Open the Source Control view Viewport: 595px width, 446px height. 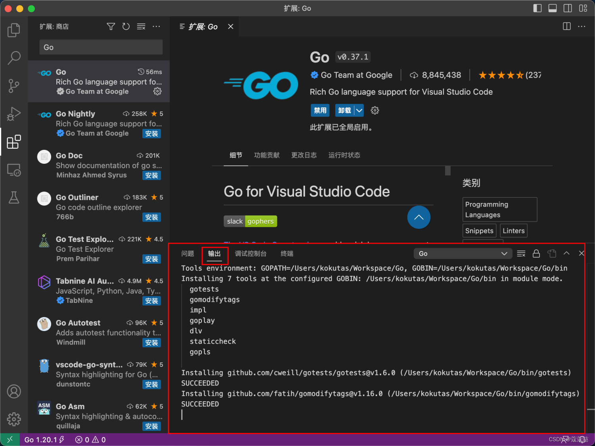tap(14, 86)
